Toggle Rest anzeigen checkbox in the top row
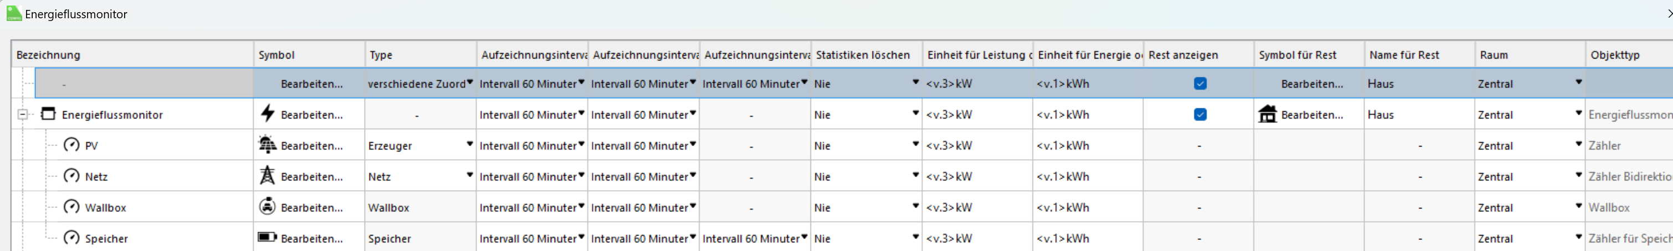Image resolution: width=1673 pixels, height=251 pixels. [x=1200, y=83]
